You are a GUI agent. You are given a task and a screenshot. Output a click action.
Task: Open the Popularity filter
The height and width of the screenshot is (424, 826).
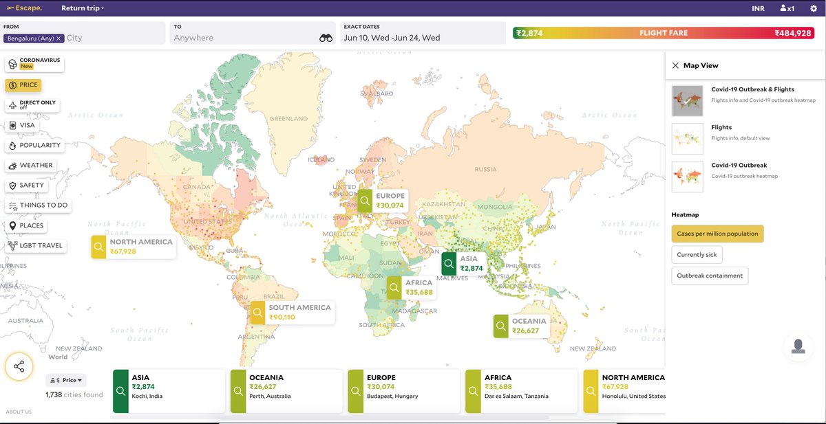tap(34, 145)
